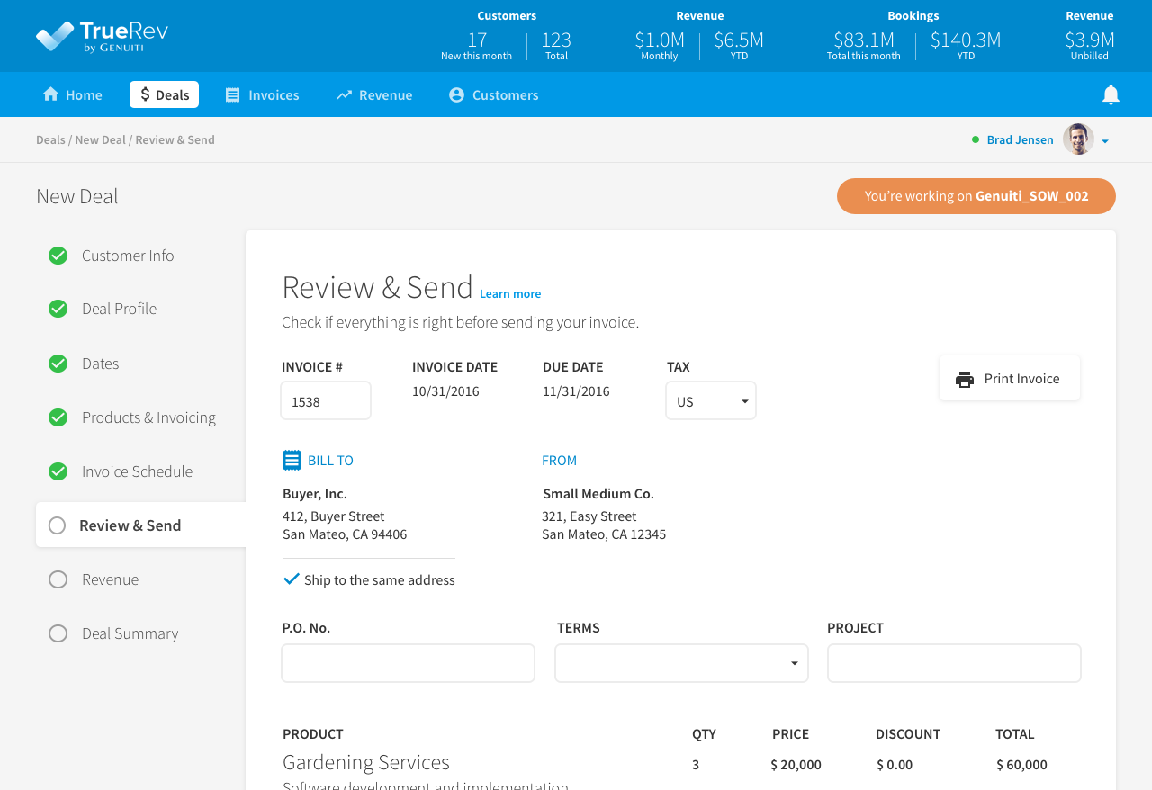1152x790 pixels.
Task: Click New Deal in the breadcrumb
Action: click(x=100, y=139)
